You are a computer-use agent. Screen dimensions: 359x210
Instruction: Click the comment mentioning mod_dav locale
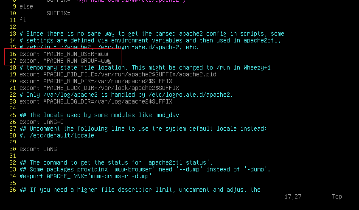99,115
